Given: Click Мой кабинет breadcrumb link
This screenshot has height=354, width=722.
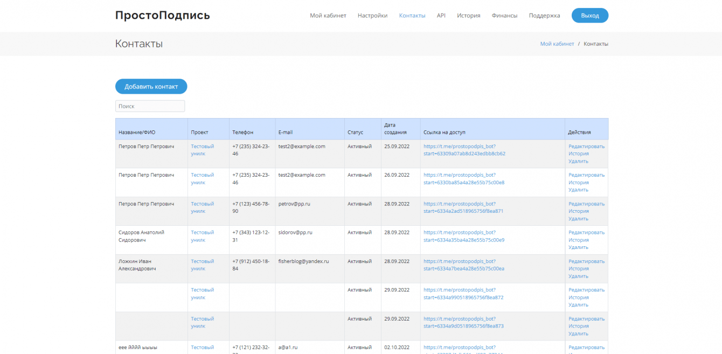Looking at the screenshot, I should [557, 44].
